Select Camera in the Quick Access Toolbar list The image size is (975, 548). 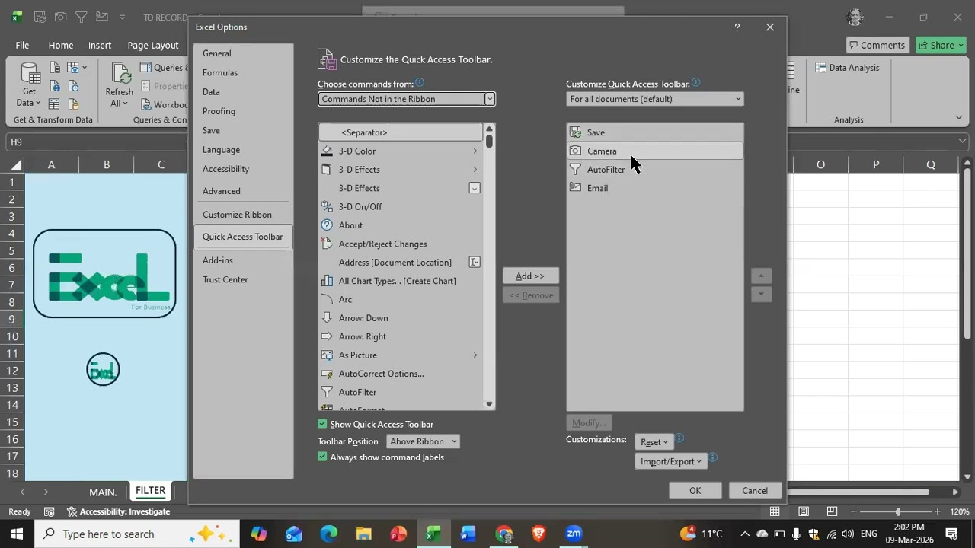[655, 151]
